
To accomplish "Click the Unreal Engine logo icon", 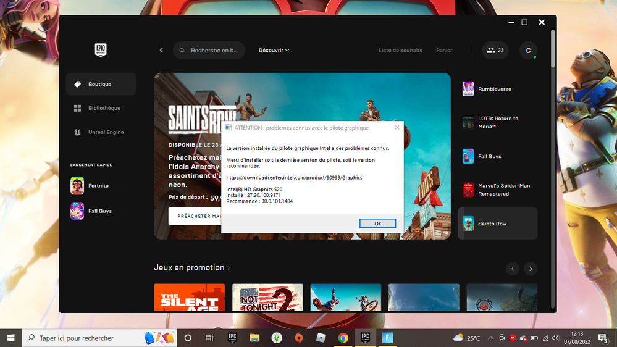I will click(x=78, y=132).
